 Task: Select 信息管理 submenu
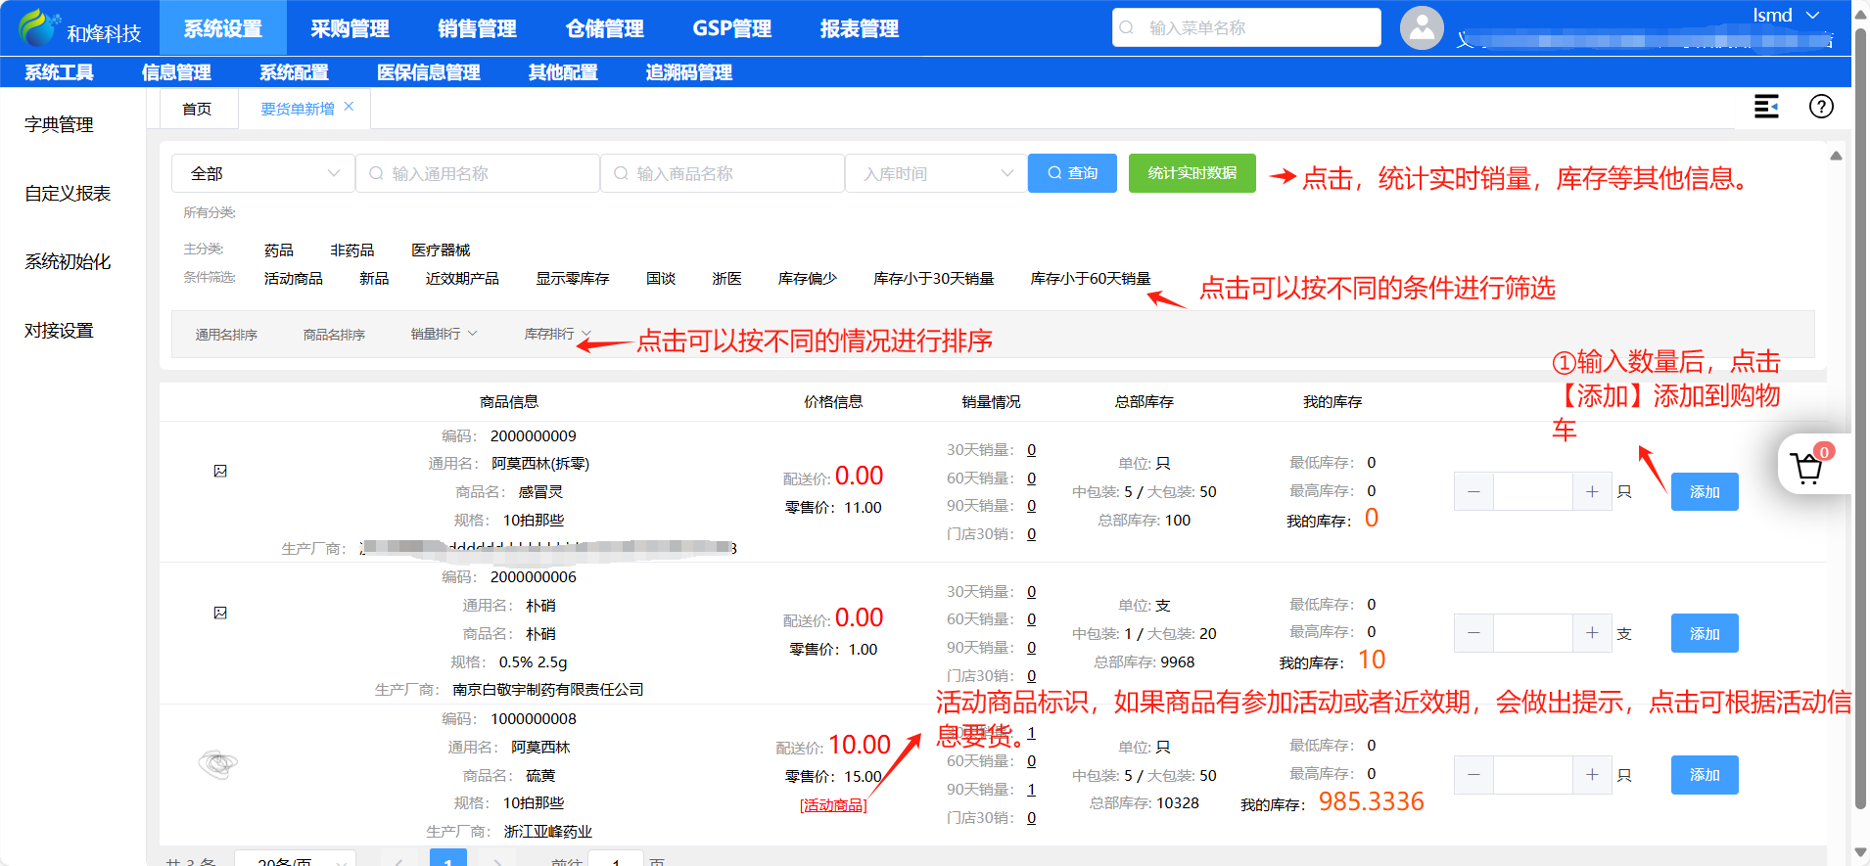[176, 72]
